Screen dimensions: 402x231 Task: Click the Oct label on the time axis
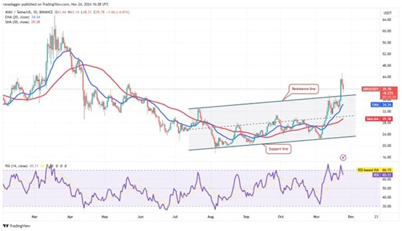coord(281,216)
